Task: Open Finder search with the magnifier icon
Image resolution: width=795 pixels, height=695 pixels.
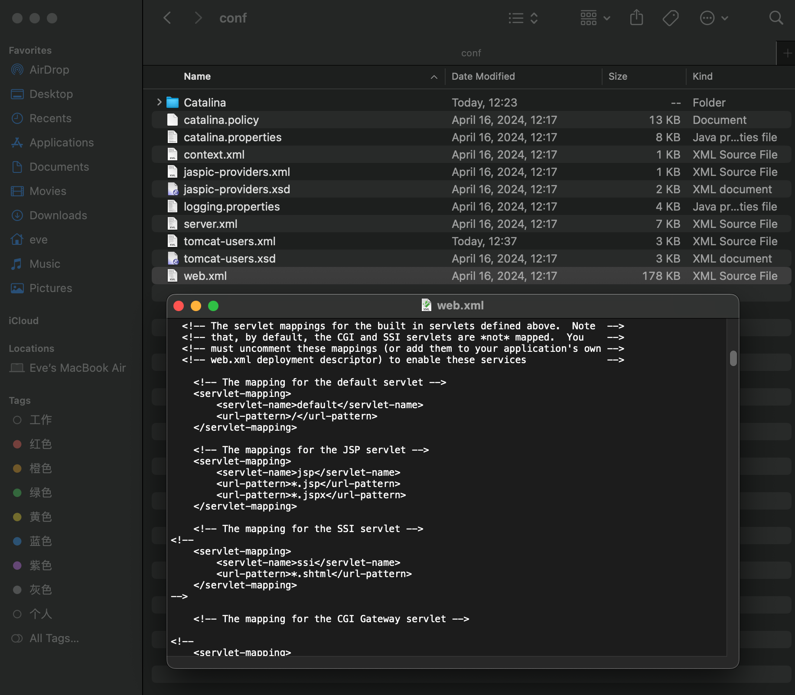Action: [x=775, y=18]
